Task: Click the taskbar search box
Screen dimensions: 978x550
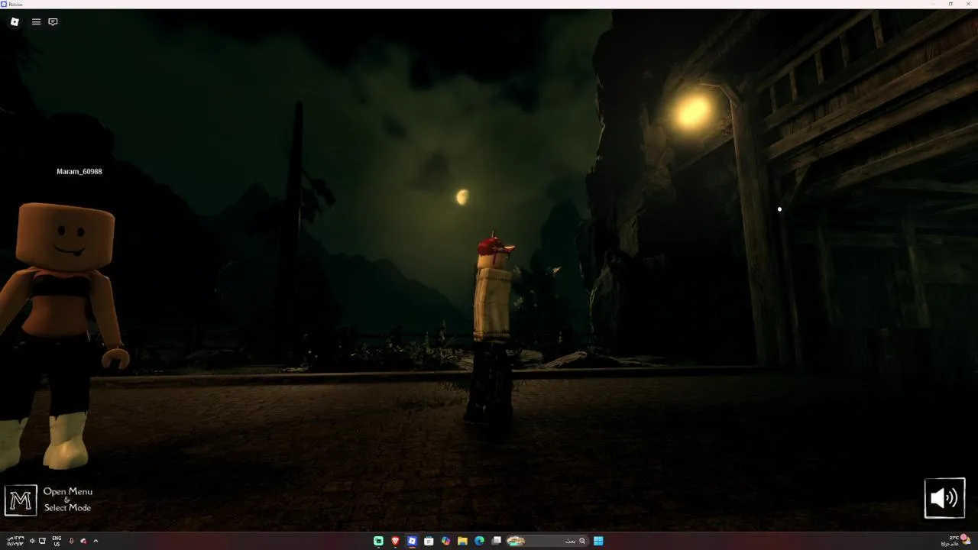Action: (547, 541)
